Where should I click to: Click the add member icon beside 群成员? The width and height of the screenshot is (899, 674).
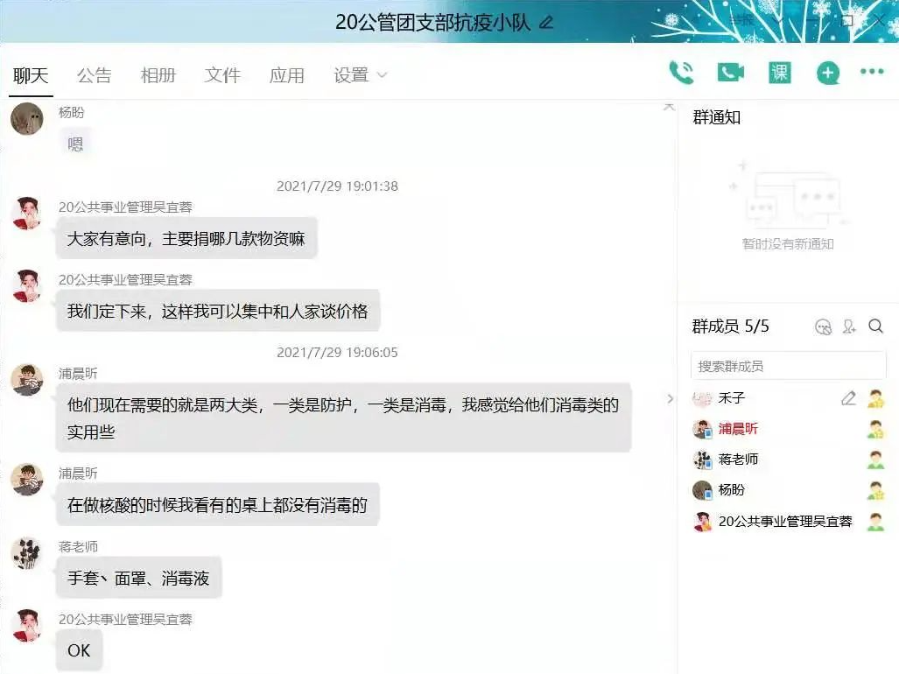(849, 326)
